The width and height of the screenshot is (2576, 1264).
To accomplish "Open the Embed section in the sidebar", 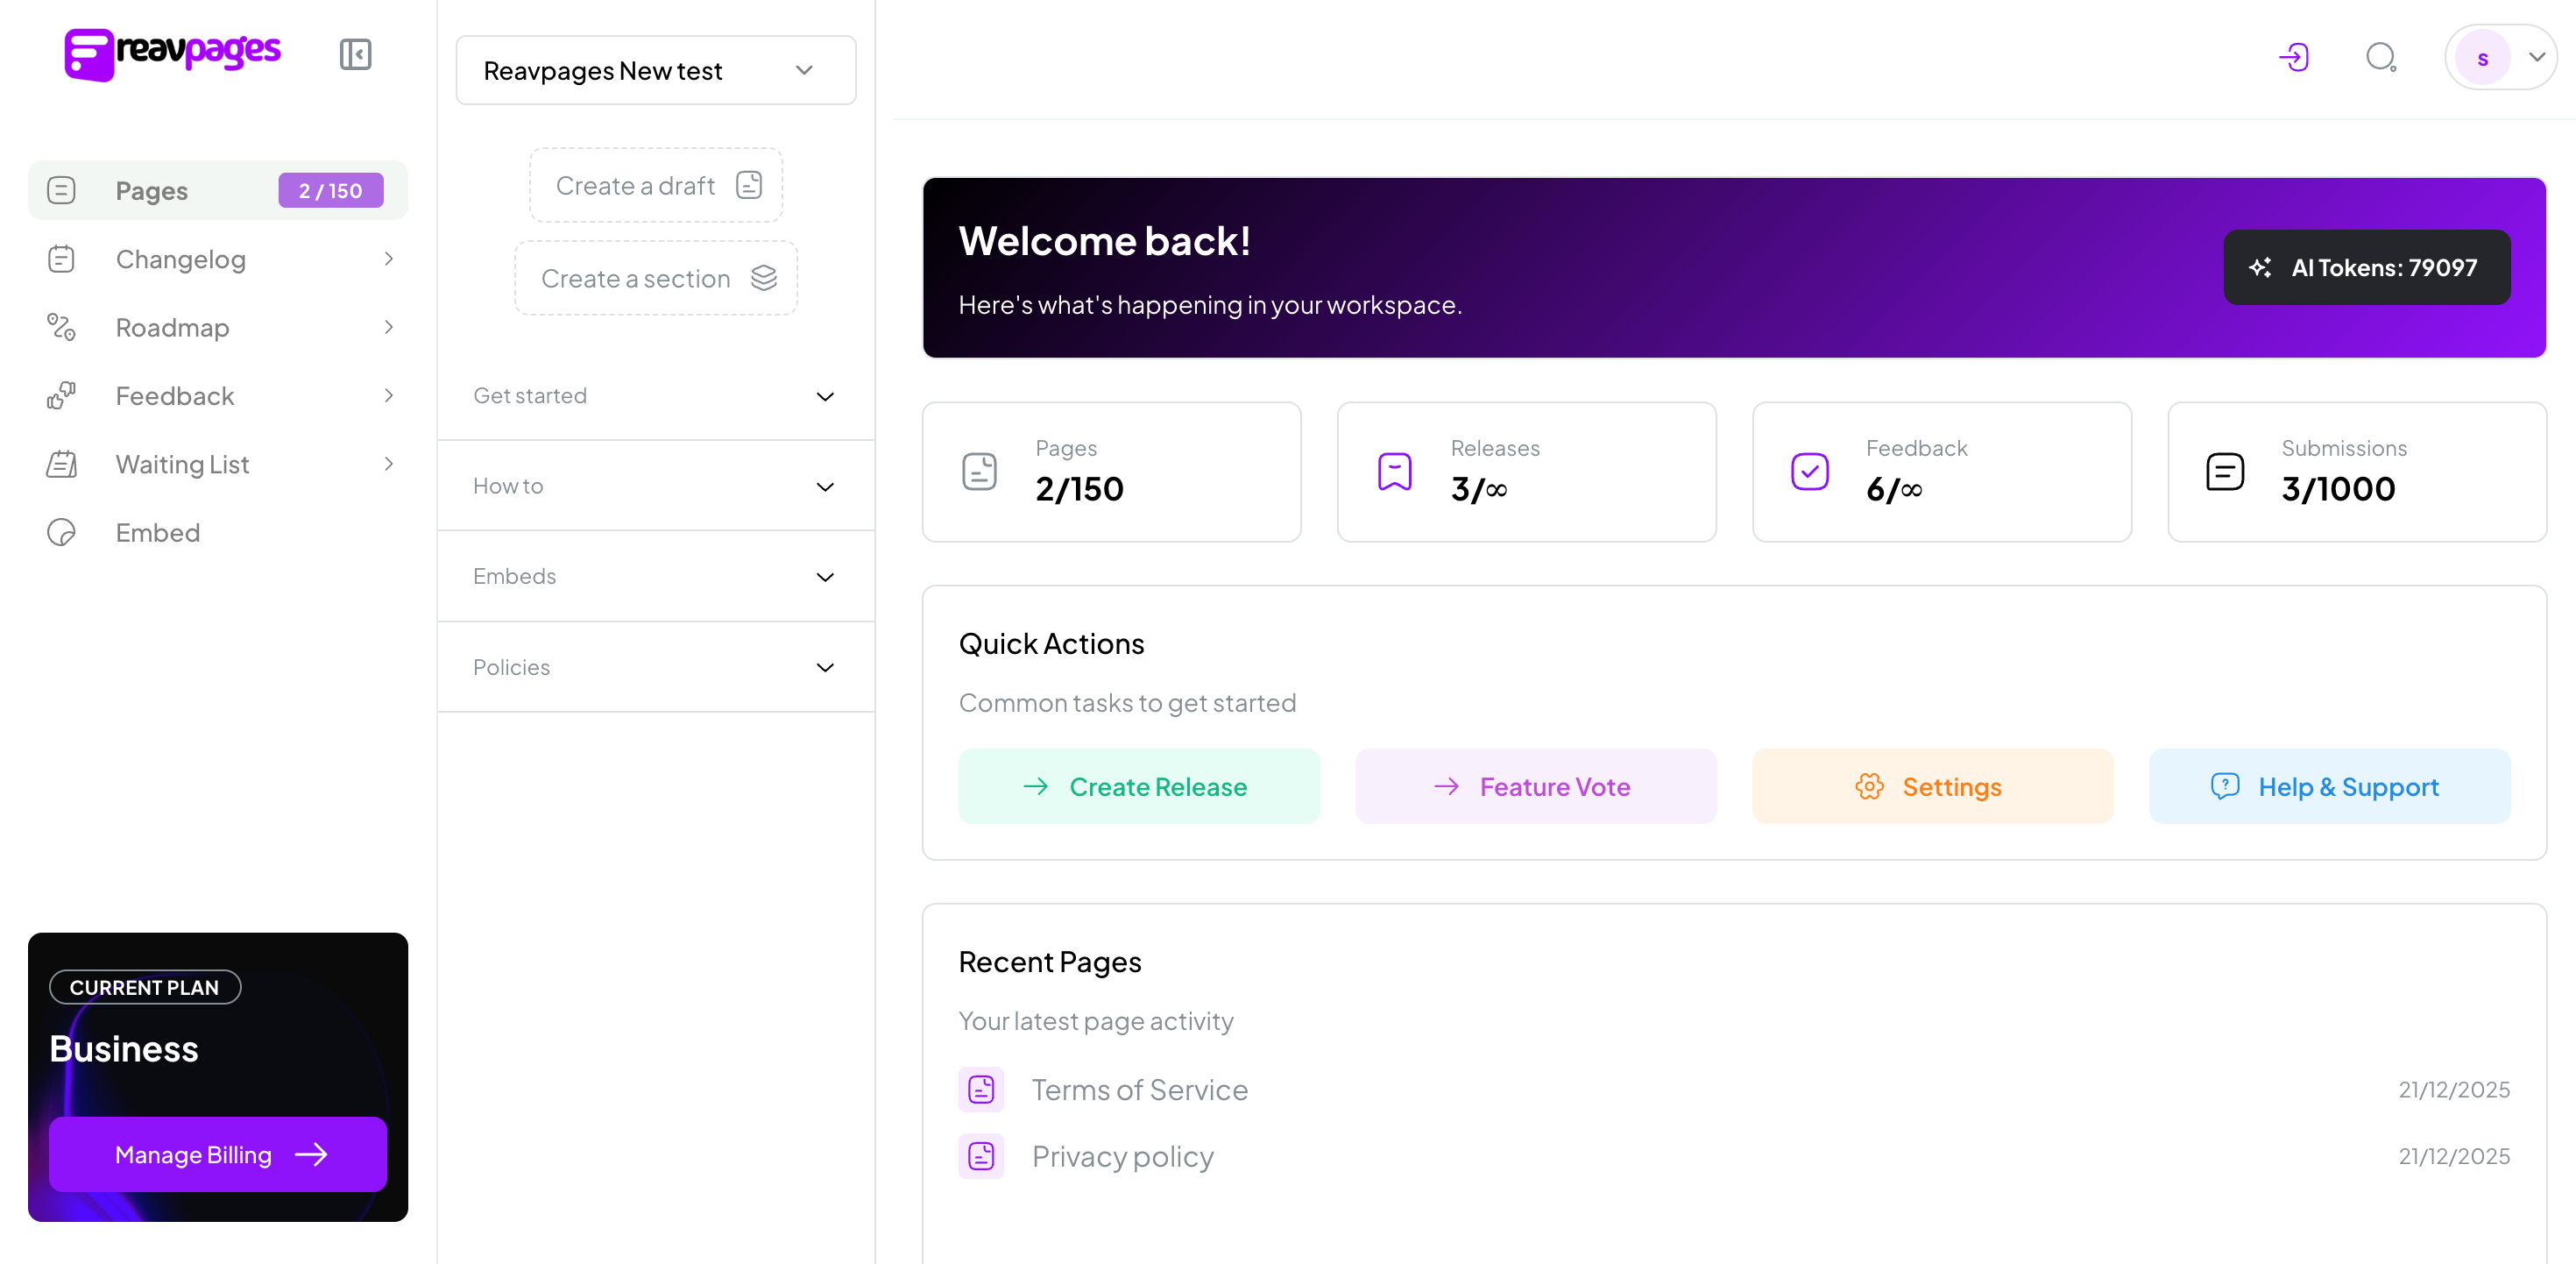I will [157, 532].
